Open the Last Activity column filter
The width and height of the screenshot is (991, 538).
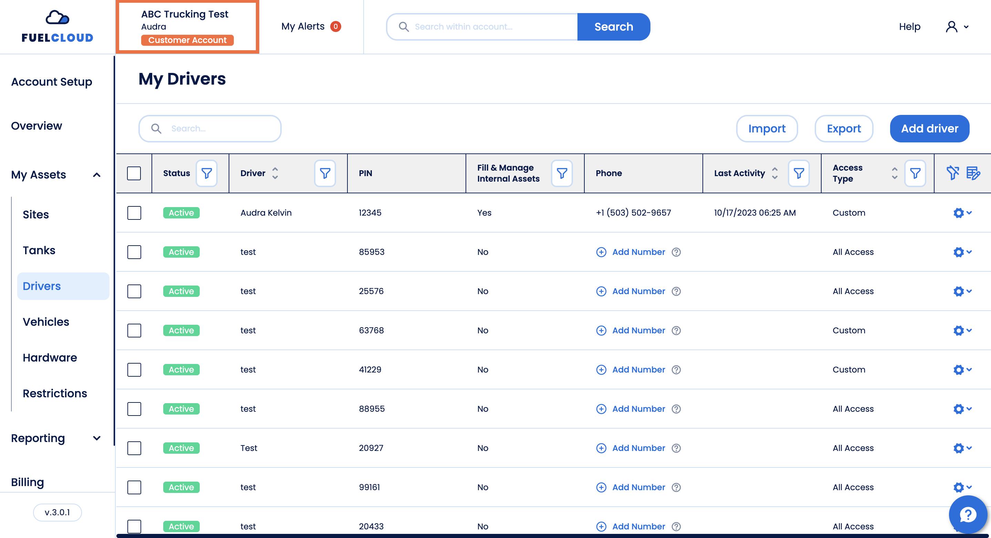click(799, 173)
